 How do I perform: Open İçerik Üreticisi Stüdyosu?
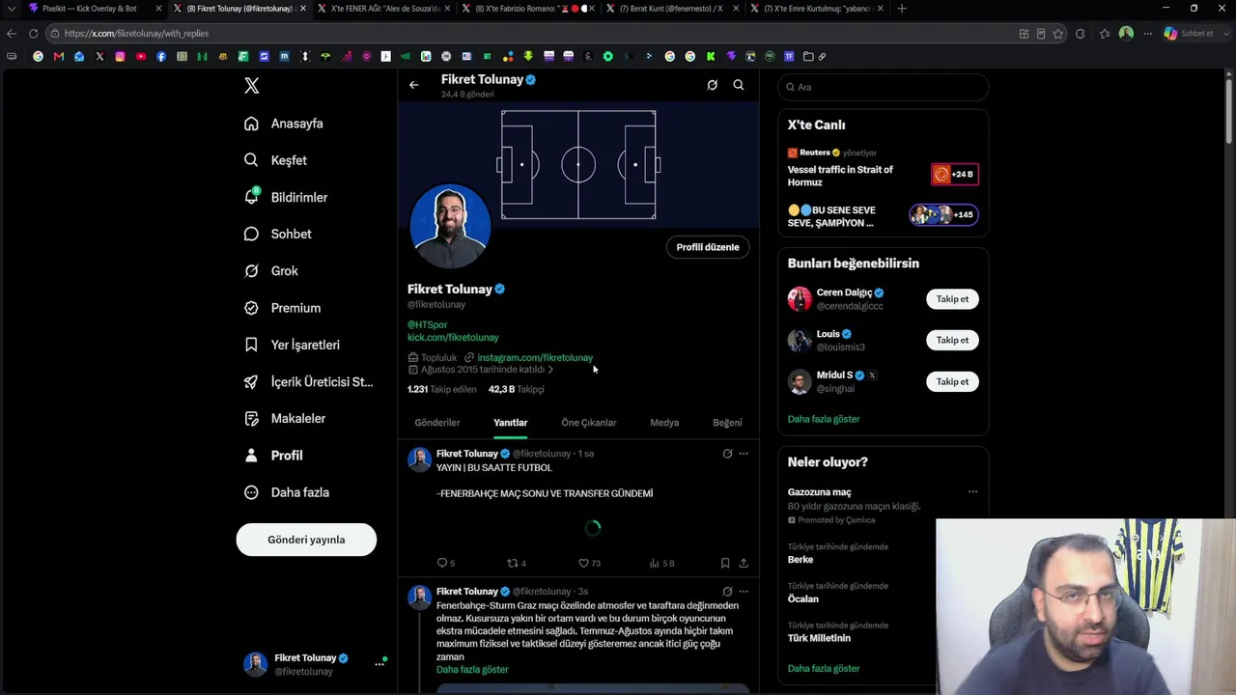coord(308,381)
